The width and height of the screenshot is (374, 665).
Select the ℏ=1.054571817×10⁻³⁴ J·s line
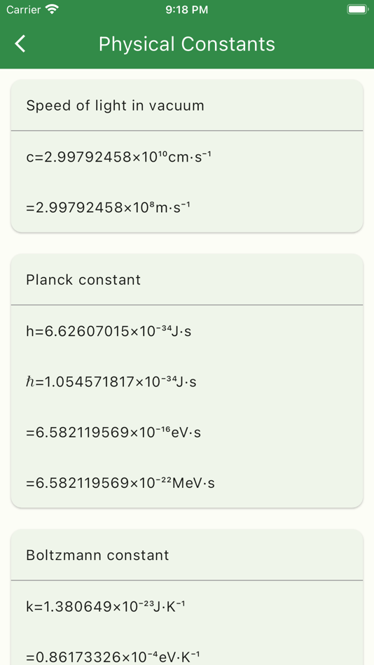click(111, 381)
